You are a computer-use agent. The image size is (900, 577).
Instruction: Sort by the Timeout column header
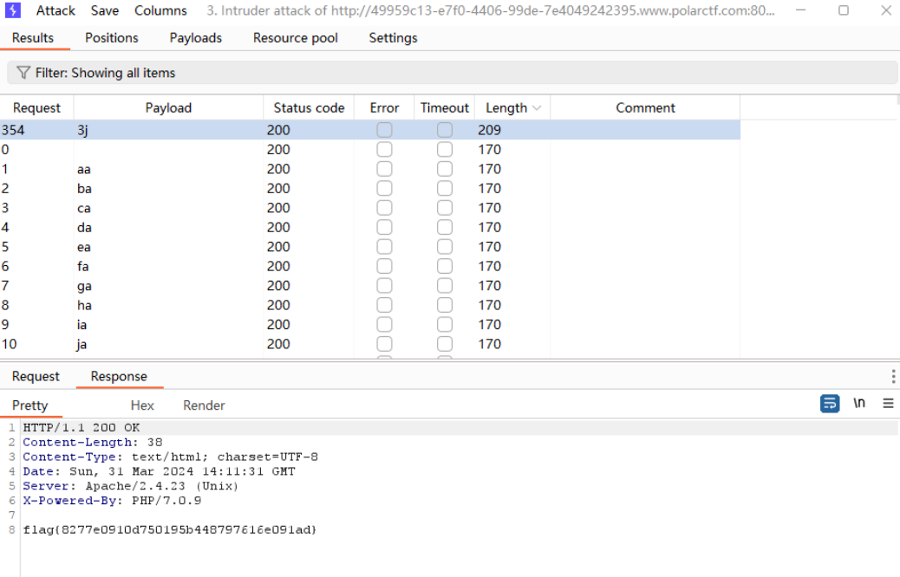click(x=444, y=107)
